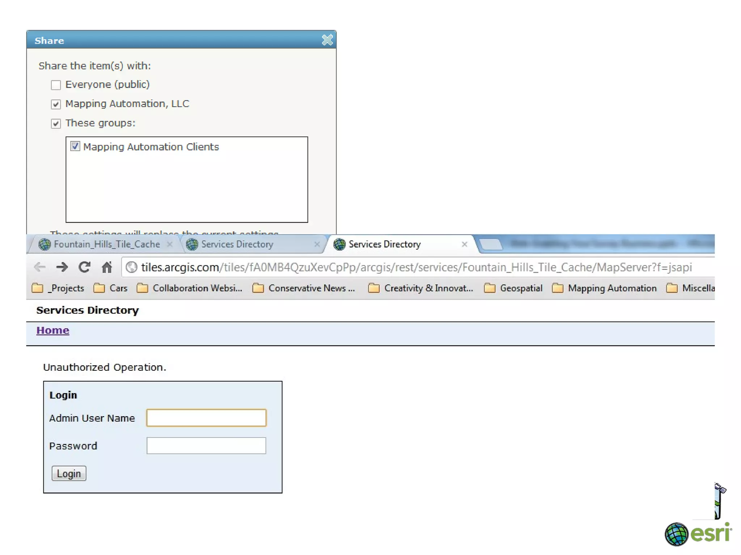This screenshot has width=741, height=555.
Task: Click the site info globe in address bar
Action: [x=131, y=267]
